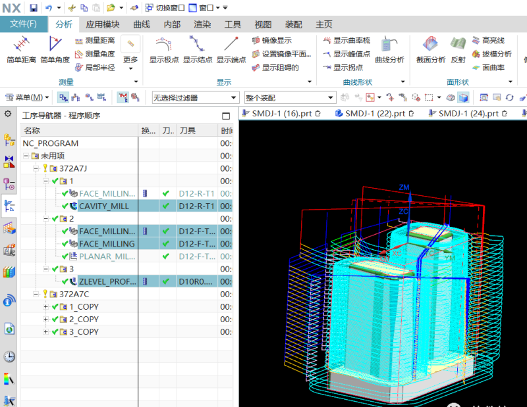527x407 pixels.
Task: Switch to the 主页 ribbon tab
Action: pos(323,24)
